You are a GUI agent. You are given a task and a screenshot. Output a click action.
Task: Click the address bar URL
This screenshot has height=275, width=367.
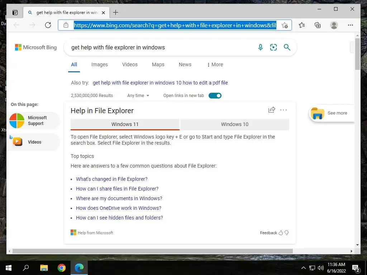pyautogui.click(x=175, y=25)
